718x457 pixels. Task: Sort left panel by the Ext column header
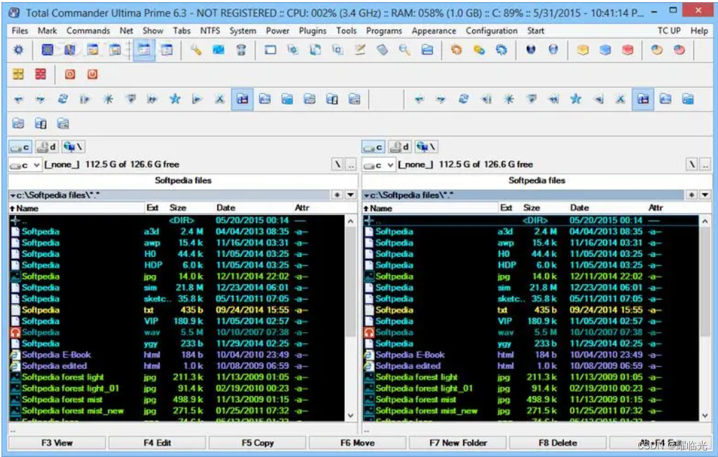click(155, 208)
